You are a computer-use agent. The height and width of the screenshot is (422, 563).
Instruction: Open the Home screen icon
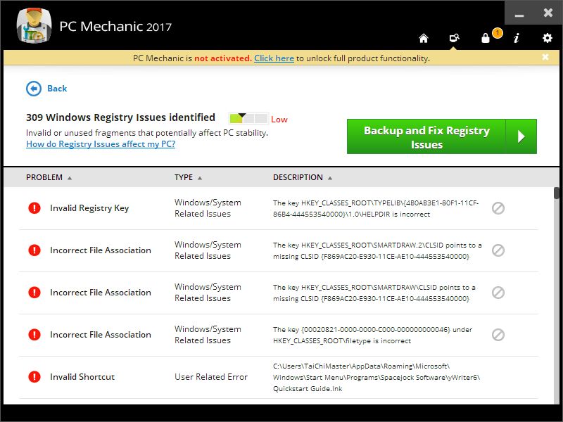(x=424, y=38)
